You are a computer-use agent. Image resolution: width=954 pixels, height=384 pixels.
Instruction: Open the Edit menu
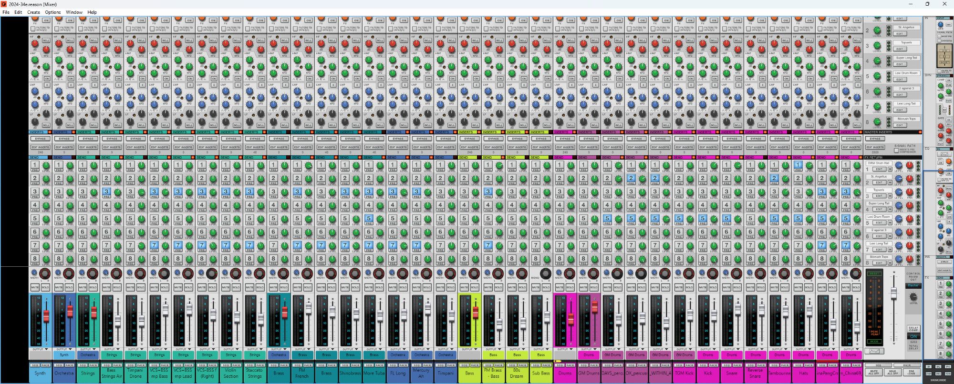click(x=18, y=12)
